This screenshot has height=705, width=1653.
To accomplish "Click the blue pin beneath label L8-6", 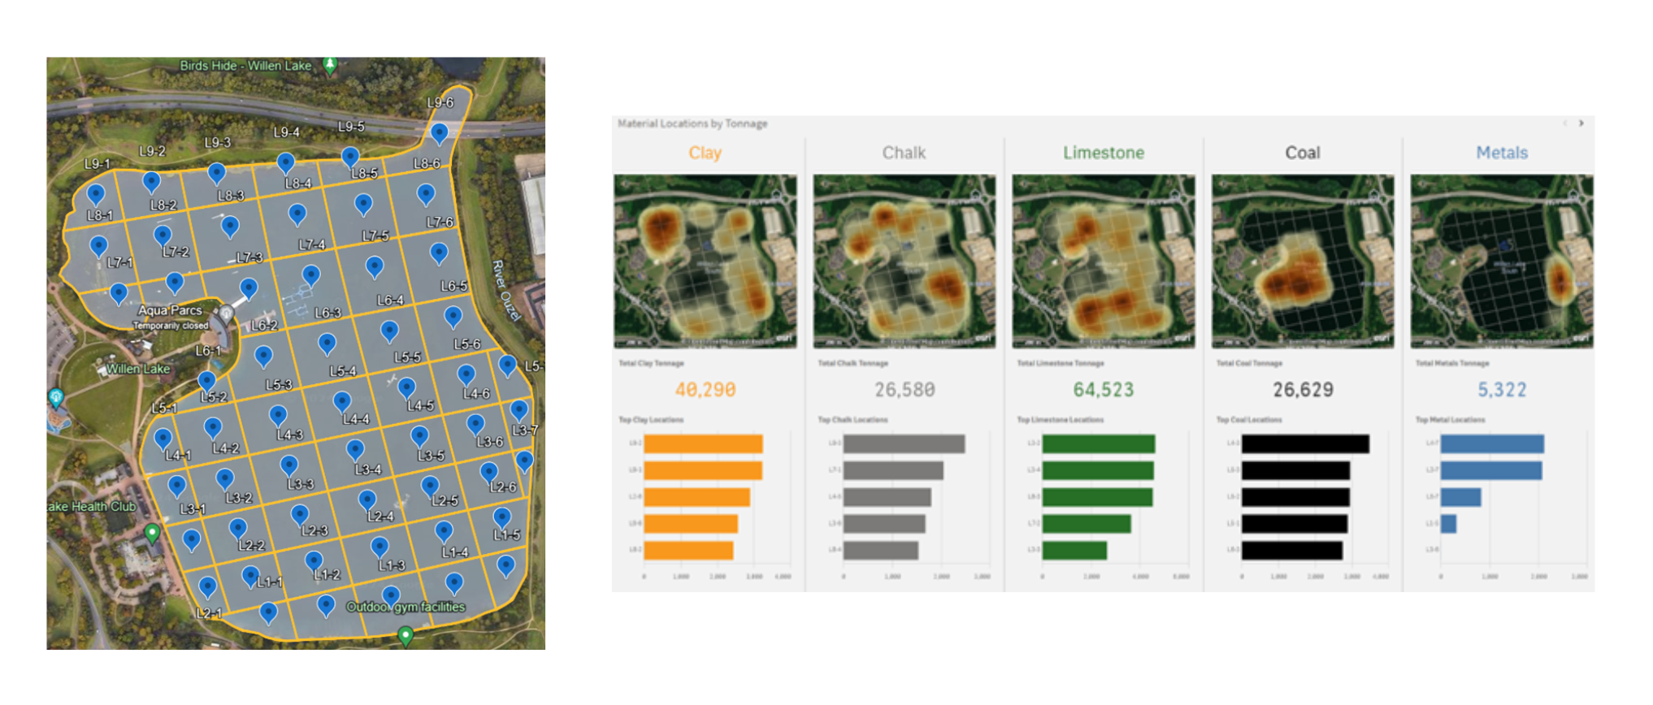I will coord(426,195).
